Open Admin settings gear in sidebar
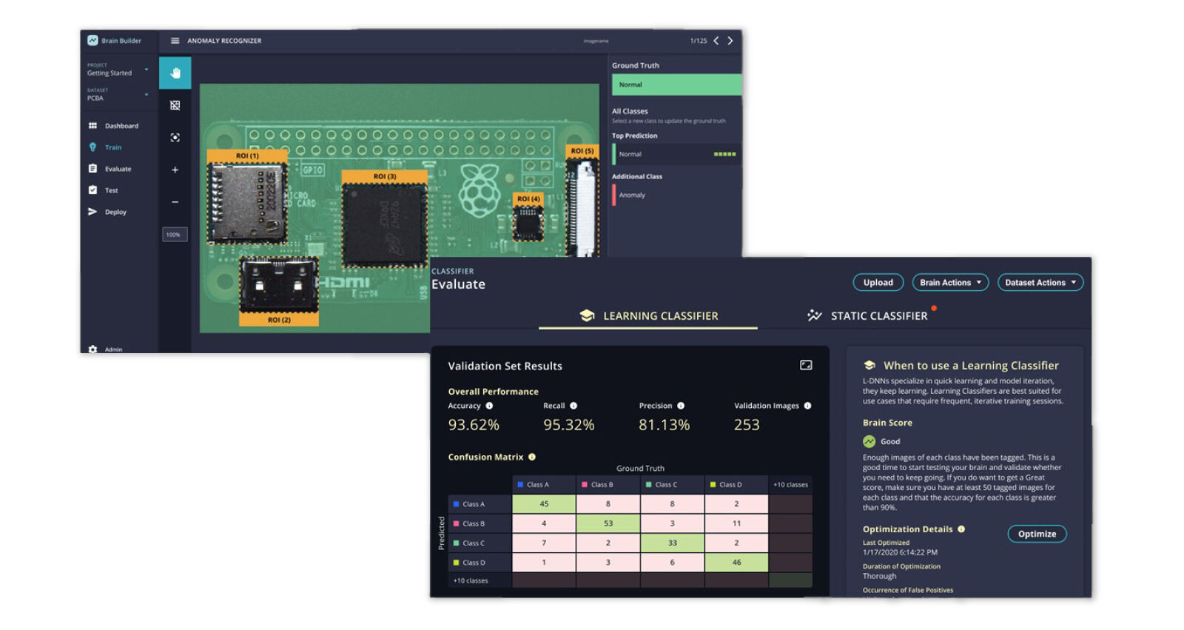Screen dimensions: 1184x630 [92, 349]
